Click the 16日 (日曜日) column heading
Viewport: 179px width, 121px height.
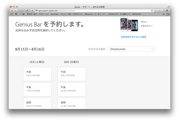pos(72,62)
